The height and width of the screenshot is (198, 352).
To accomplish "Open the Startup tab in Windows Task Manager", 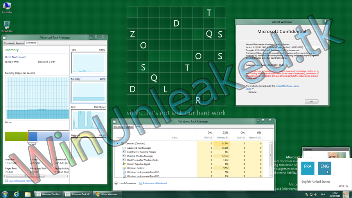I will click(129, 127).
